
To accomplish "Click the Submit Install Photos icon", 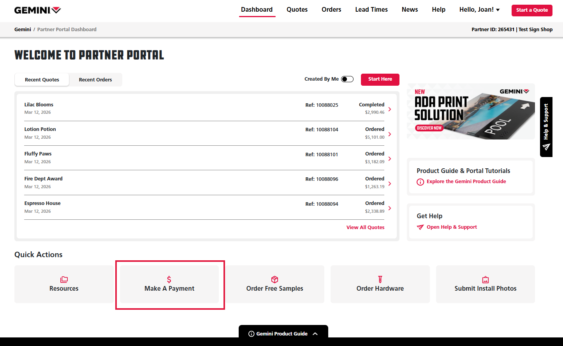I will point(485,279).
